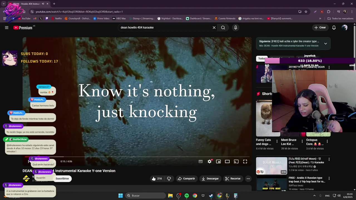Open a new browser tab
The width and height of the screenshot is (356, 200).
point(54,4)
